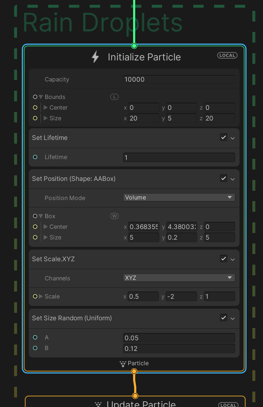Click the green input flow port at top
The height and width of the screenshot is (407, 263).
pyautogui.click(x=134, y=46)
